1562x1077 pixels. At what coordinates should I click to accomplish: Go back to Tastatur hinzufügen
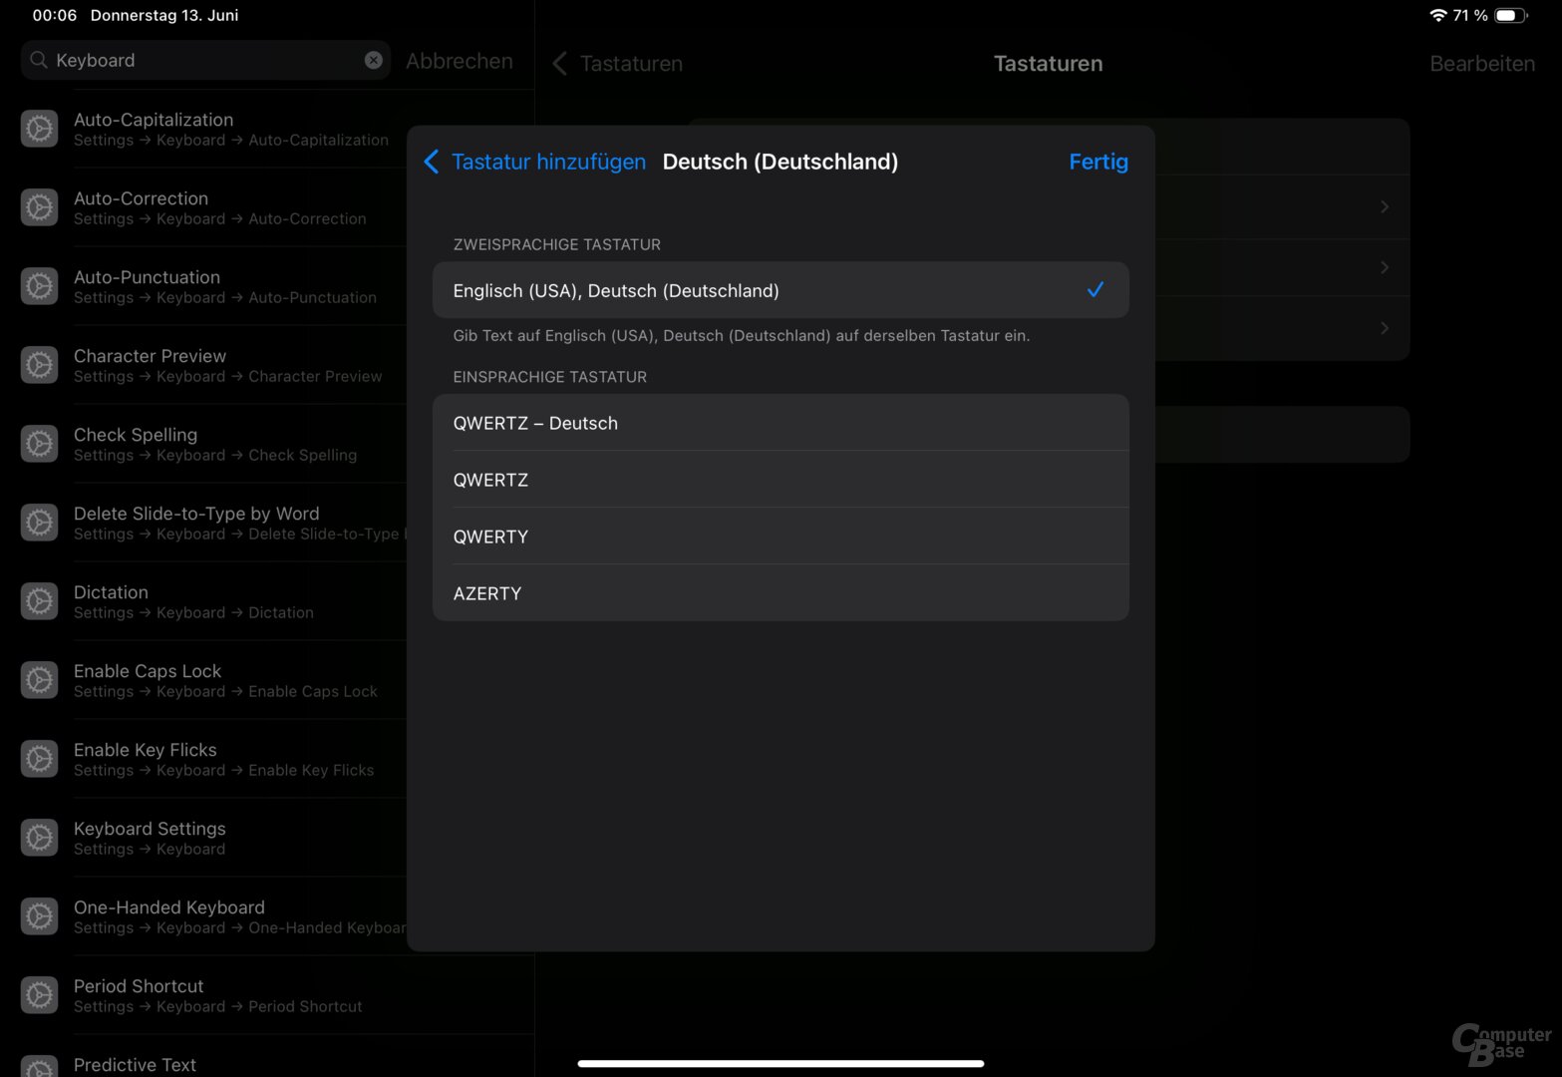[x=535, y=162]
